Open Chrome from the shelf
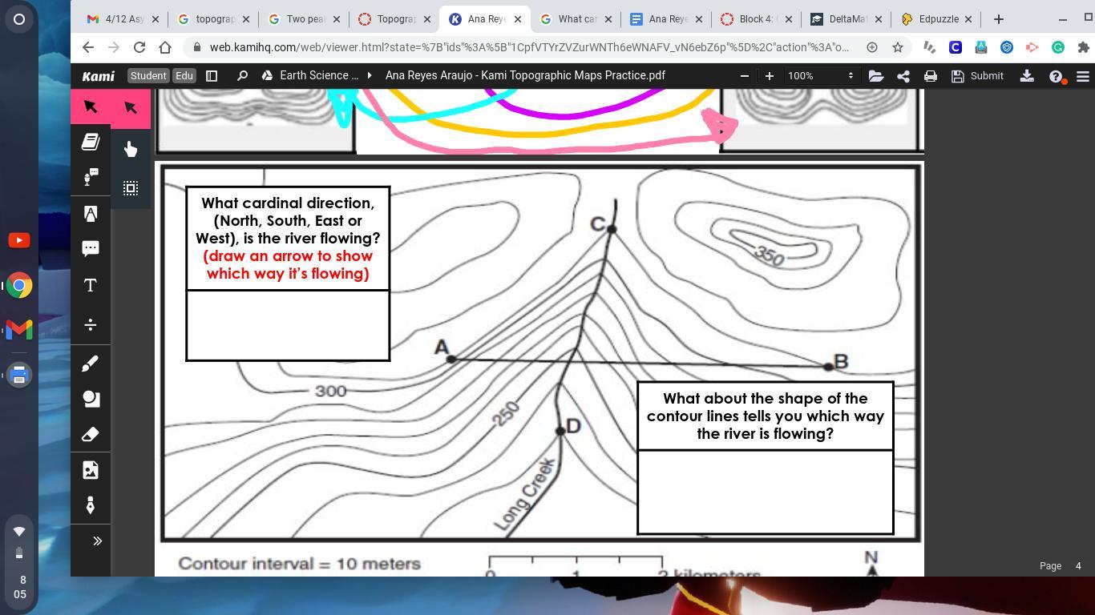The width and height of the screenshot is (1095, 615). 19,285
